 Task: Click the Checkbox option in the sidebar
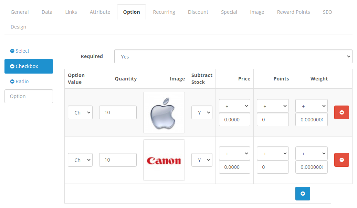(29, 66)
